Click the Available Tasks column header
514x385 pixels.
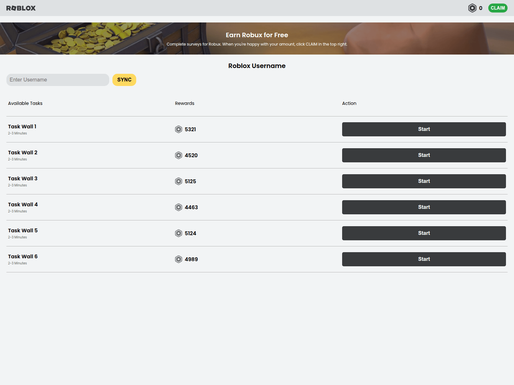click(x=25, y=103)
